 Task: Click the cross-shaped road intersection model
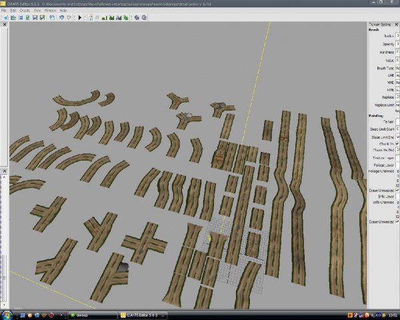144,242
